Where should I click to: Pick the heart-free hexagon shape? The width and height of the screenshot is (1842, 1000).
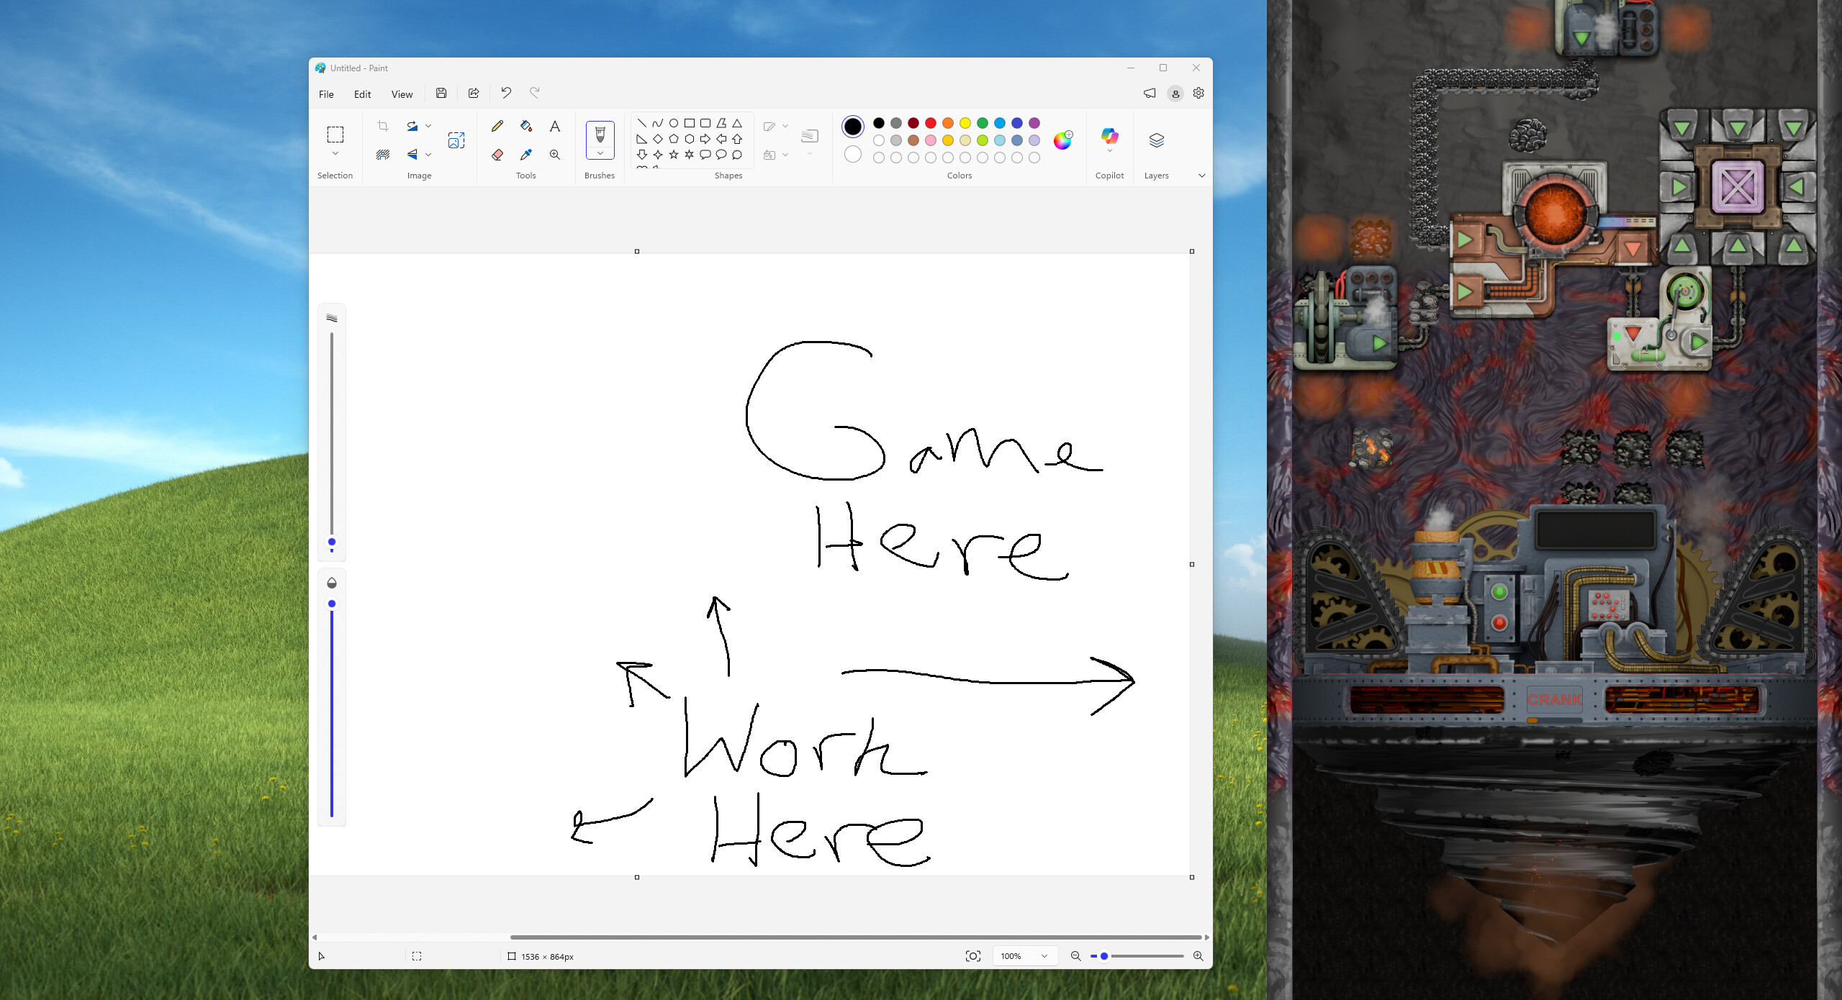(690, 139)
